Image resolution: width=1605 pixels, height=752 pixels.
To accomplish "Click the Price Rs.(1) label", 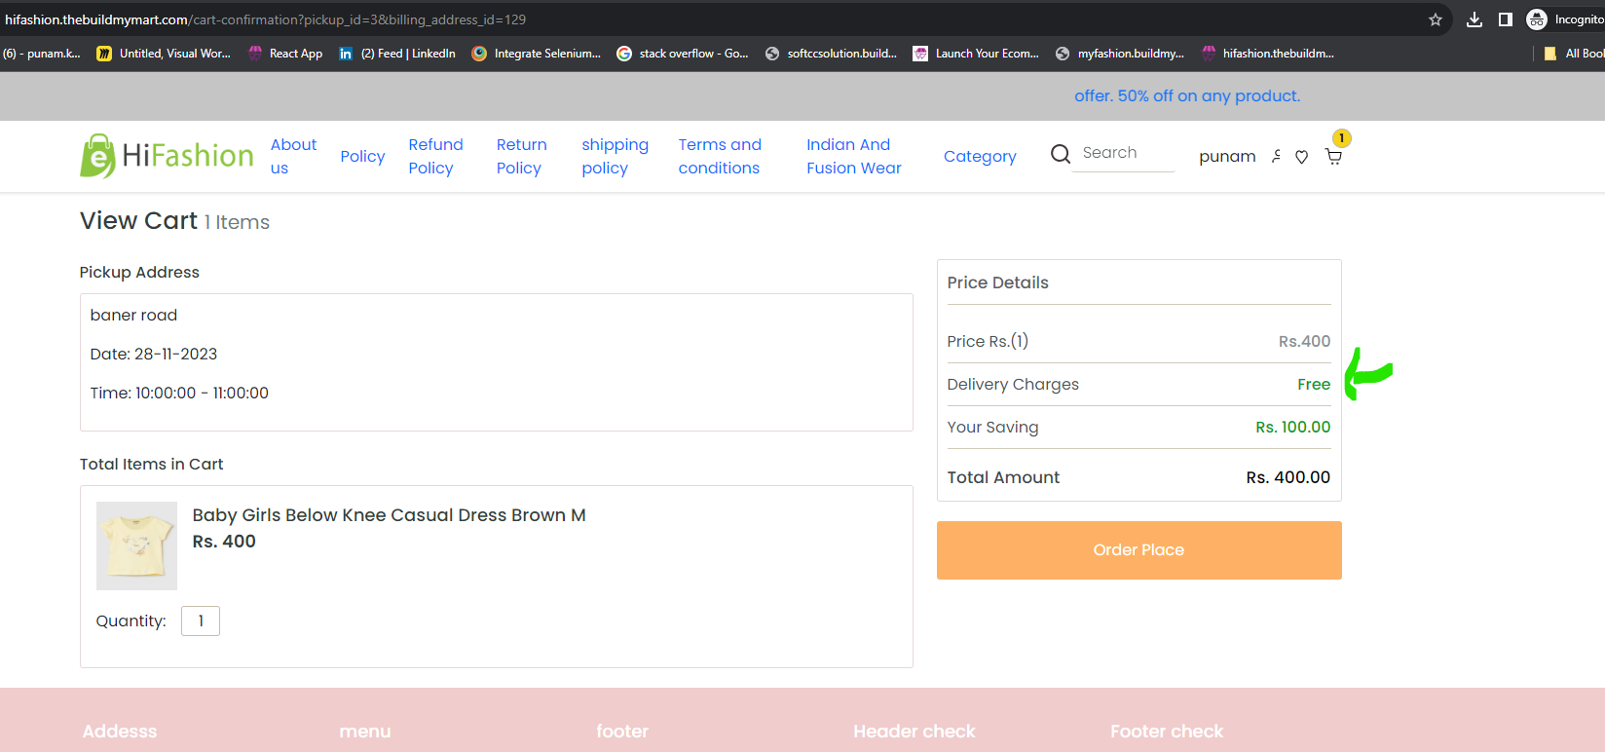I will [x=988, y=341].
